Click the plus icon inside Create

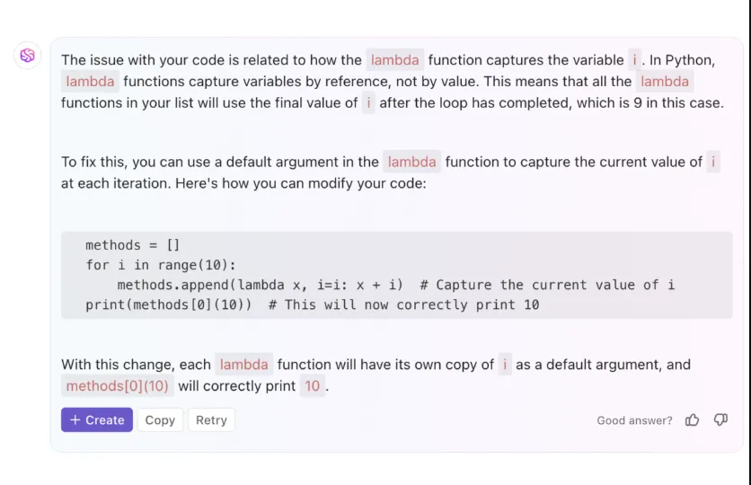[x=75, y=420]
